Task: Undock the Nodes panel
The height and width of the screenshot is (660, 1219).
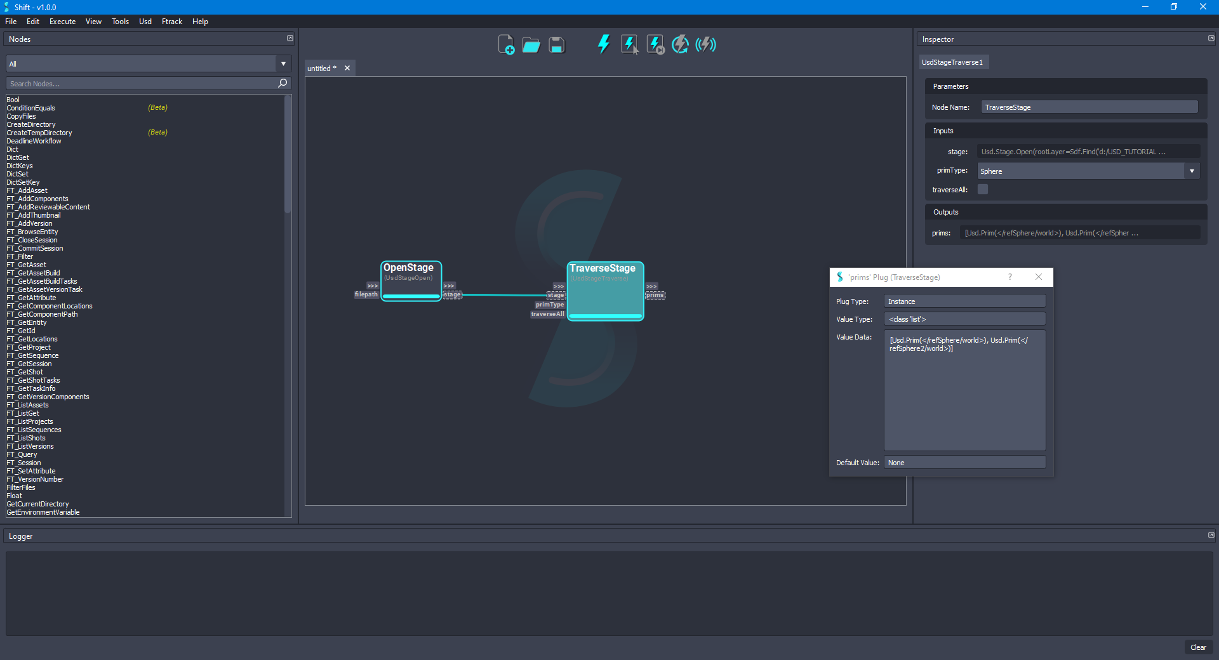Action: (x=290, y=38)
